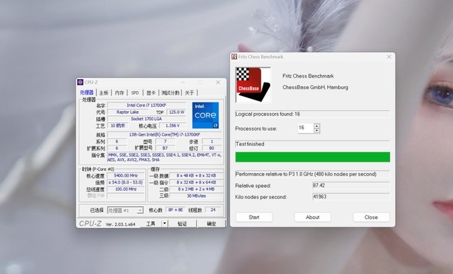Image resolution: width=453 pixels, height=274 pixels.
Task: Click the 验证 button in CPU-Z
Action: pyautogui.click(x=183, y=224)
